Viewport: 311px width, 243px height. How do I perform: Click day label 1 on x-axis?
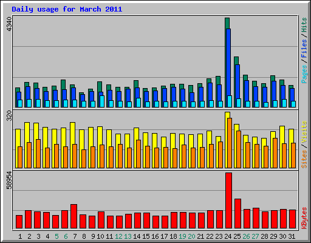point(20,236)
